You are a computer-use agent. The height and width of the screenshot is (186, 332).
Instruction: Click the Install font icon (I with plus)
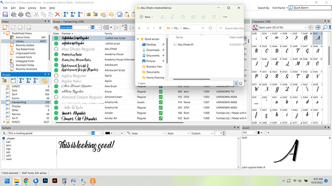66,14
